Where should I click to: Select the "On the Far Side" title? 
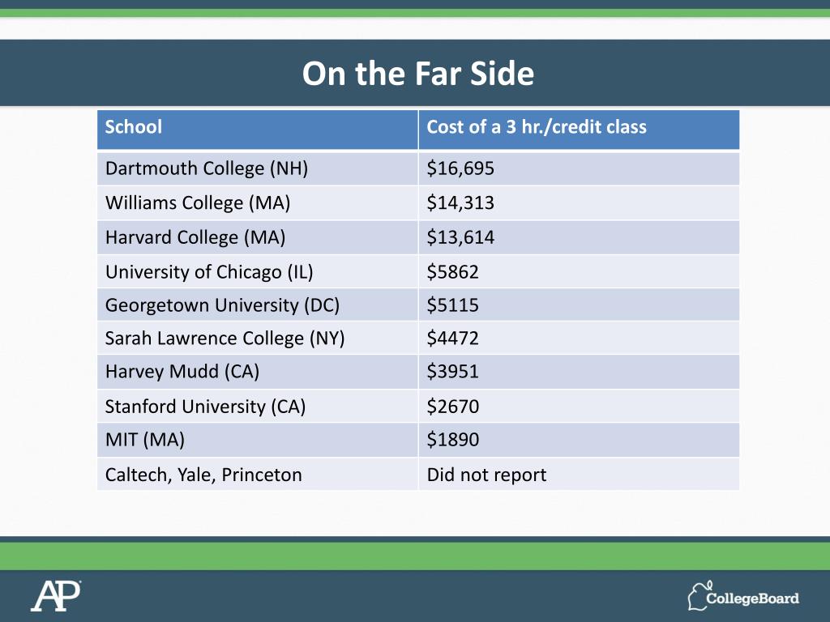(418, 74)
